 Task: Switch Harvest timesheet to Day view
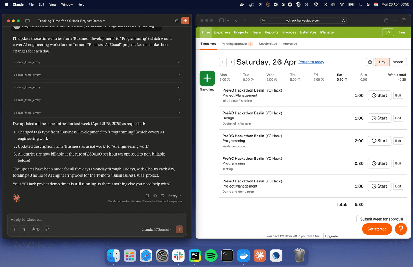pos(382,62)
